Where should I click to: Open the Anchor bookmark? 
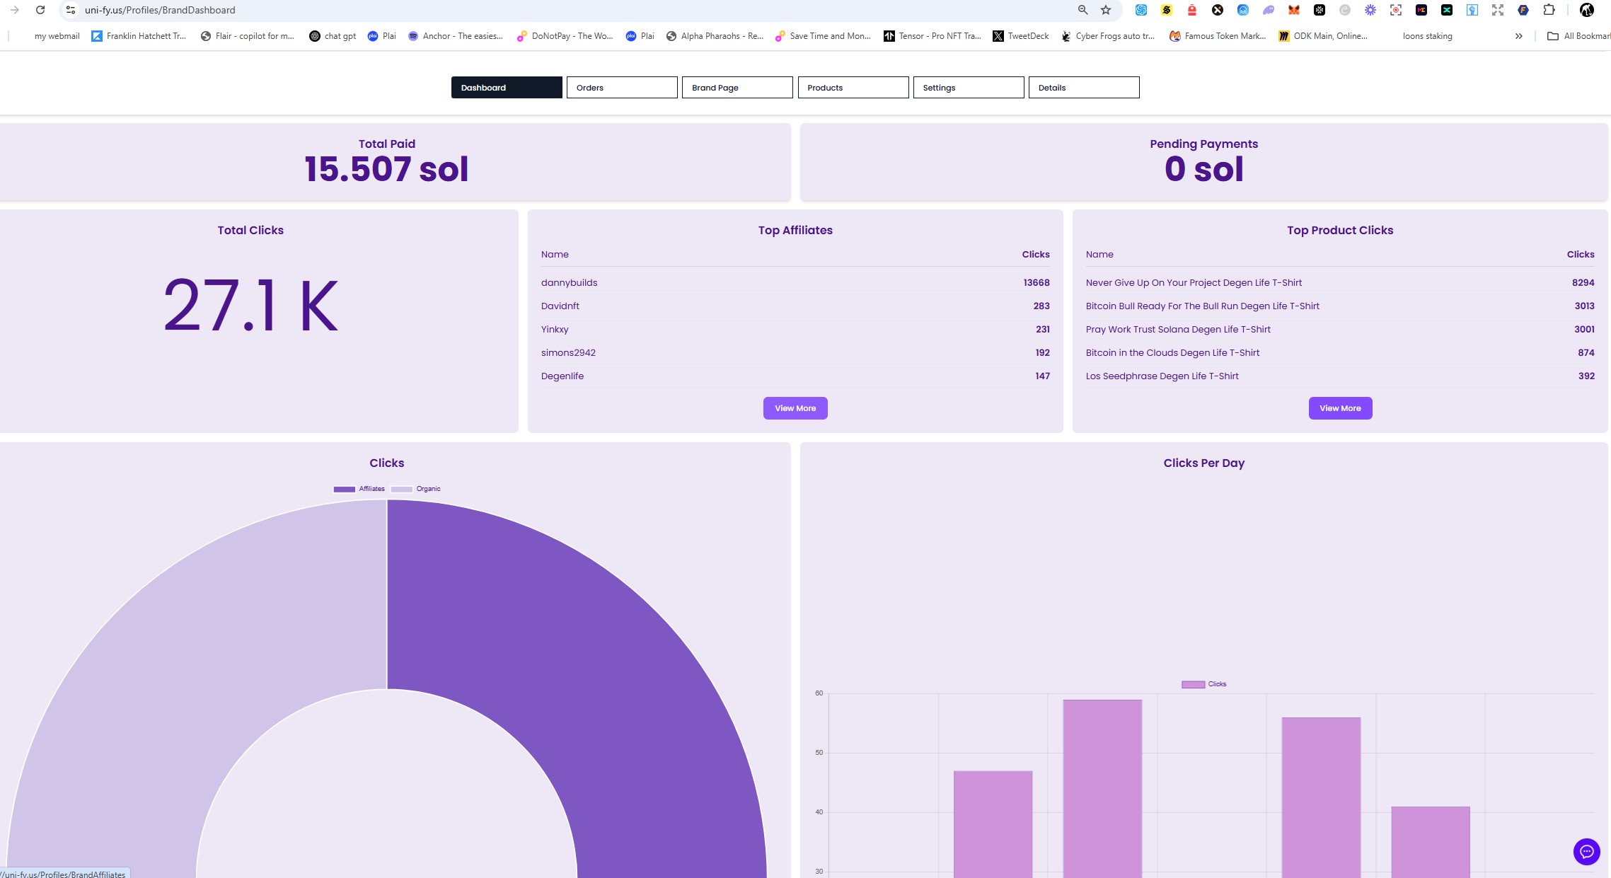click(x=455, y=36)
